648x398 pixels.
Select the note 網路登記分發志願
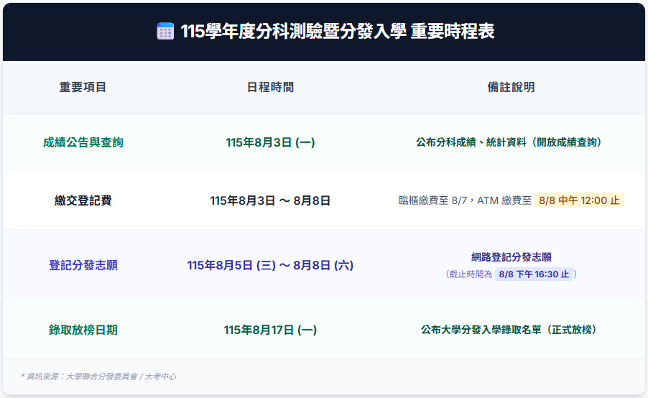(x=512, y=257)
